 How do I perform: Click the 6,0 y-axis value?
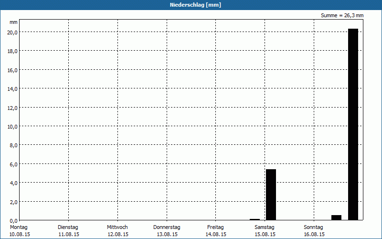click(14, 164)
